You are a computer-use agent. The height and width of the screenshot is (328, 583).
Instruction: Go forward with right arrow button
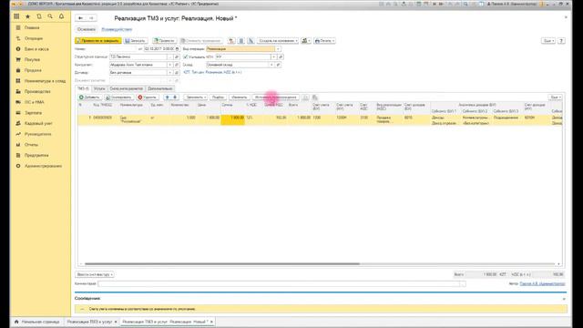pyautogui.click(x=91, y=18)
